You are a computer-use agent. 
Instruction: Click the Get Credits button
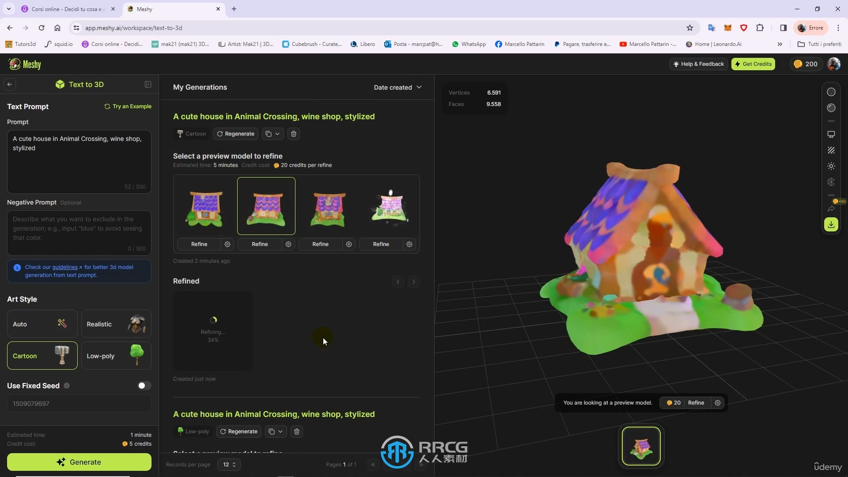(x=753, y=64)
